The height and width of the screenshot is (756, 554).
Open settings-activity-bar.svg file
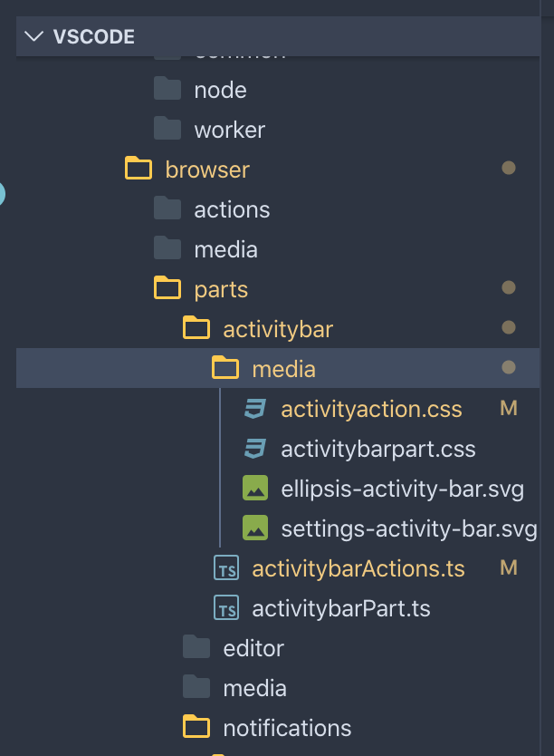point(409,529)
